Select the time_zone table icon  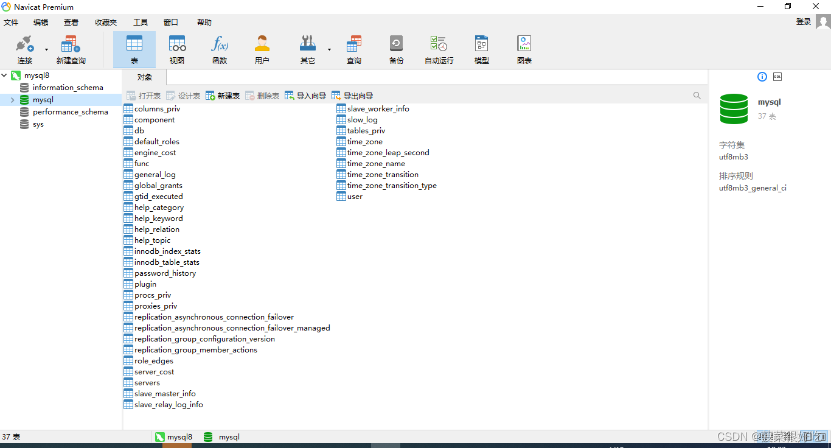[341, 142]
